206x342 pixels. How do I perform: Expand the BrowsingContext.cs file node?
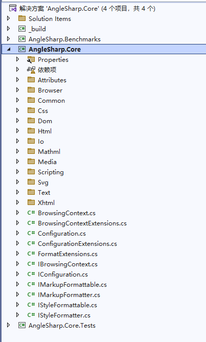pyautogui.click(x=18, y=213)
